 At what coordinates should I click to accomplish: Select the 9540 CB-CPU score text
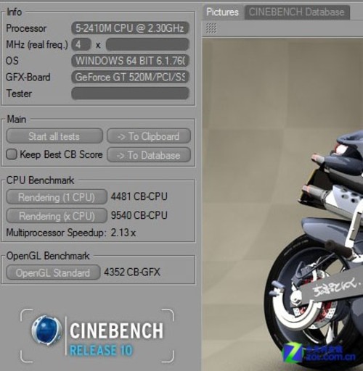tap(139, 215)
